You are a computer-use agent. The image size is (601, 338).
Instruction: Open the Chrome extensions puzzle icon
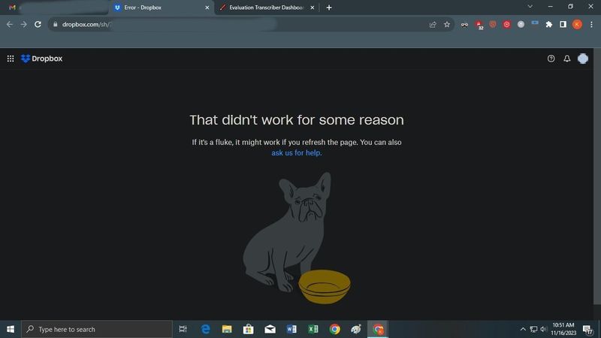(x=549, y=25)
